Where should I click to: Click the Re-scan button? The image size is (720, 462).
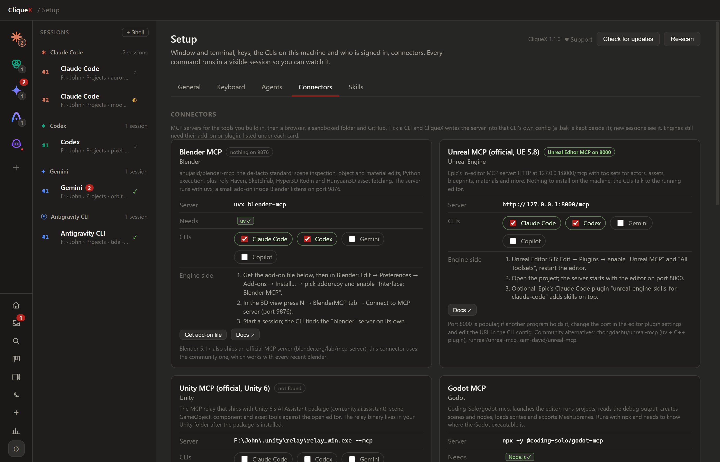[x=682, y=39]
